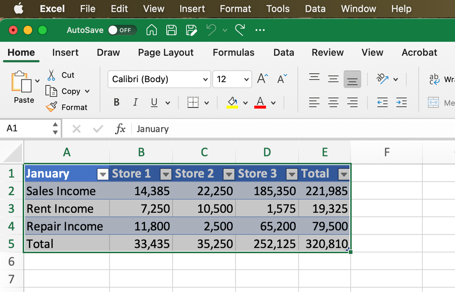Expand the orientation options arrow
455x292 pixels.
point(395,79)
